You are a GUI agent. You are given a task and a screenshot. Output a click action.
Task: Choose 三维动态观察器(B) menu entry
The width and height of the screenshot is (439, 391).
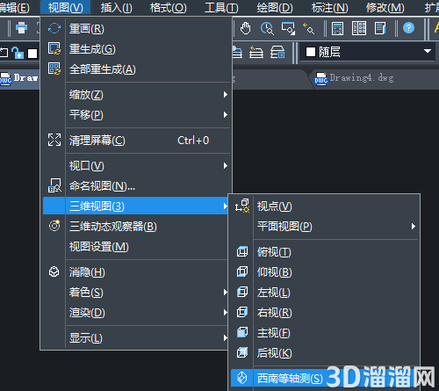[136, 226]
